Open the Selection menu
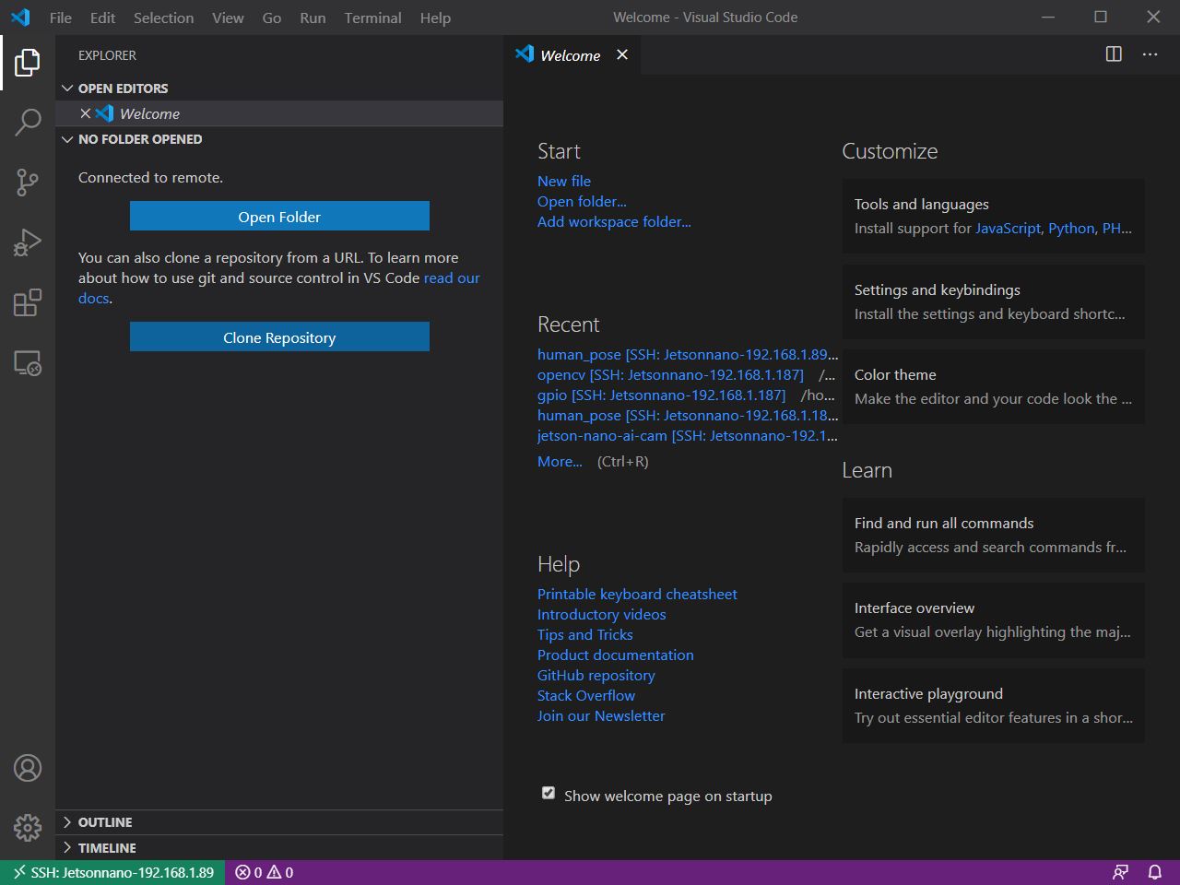The image size is (1180, 885). tap(163, 18)
